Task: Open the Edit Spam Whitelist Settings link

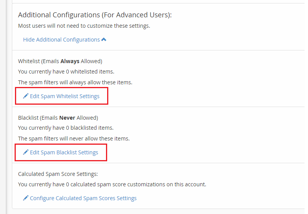Action: click(65, 96)
